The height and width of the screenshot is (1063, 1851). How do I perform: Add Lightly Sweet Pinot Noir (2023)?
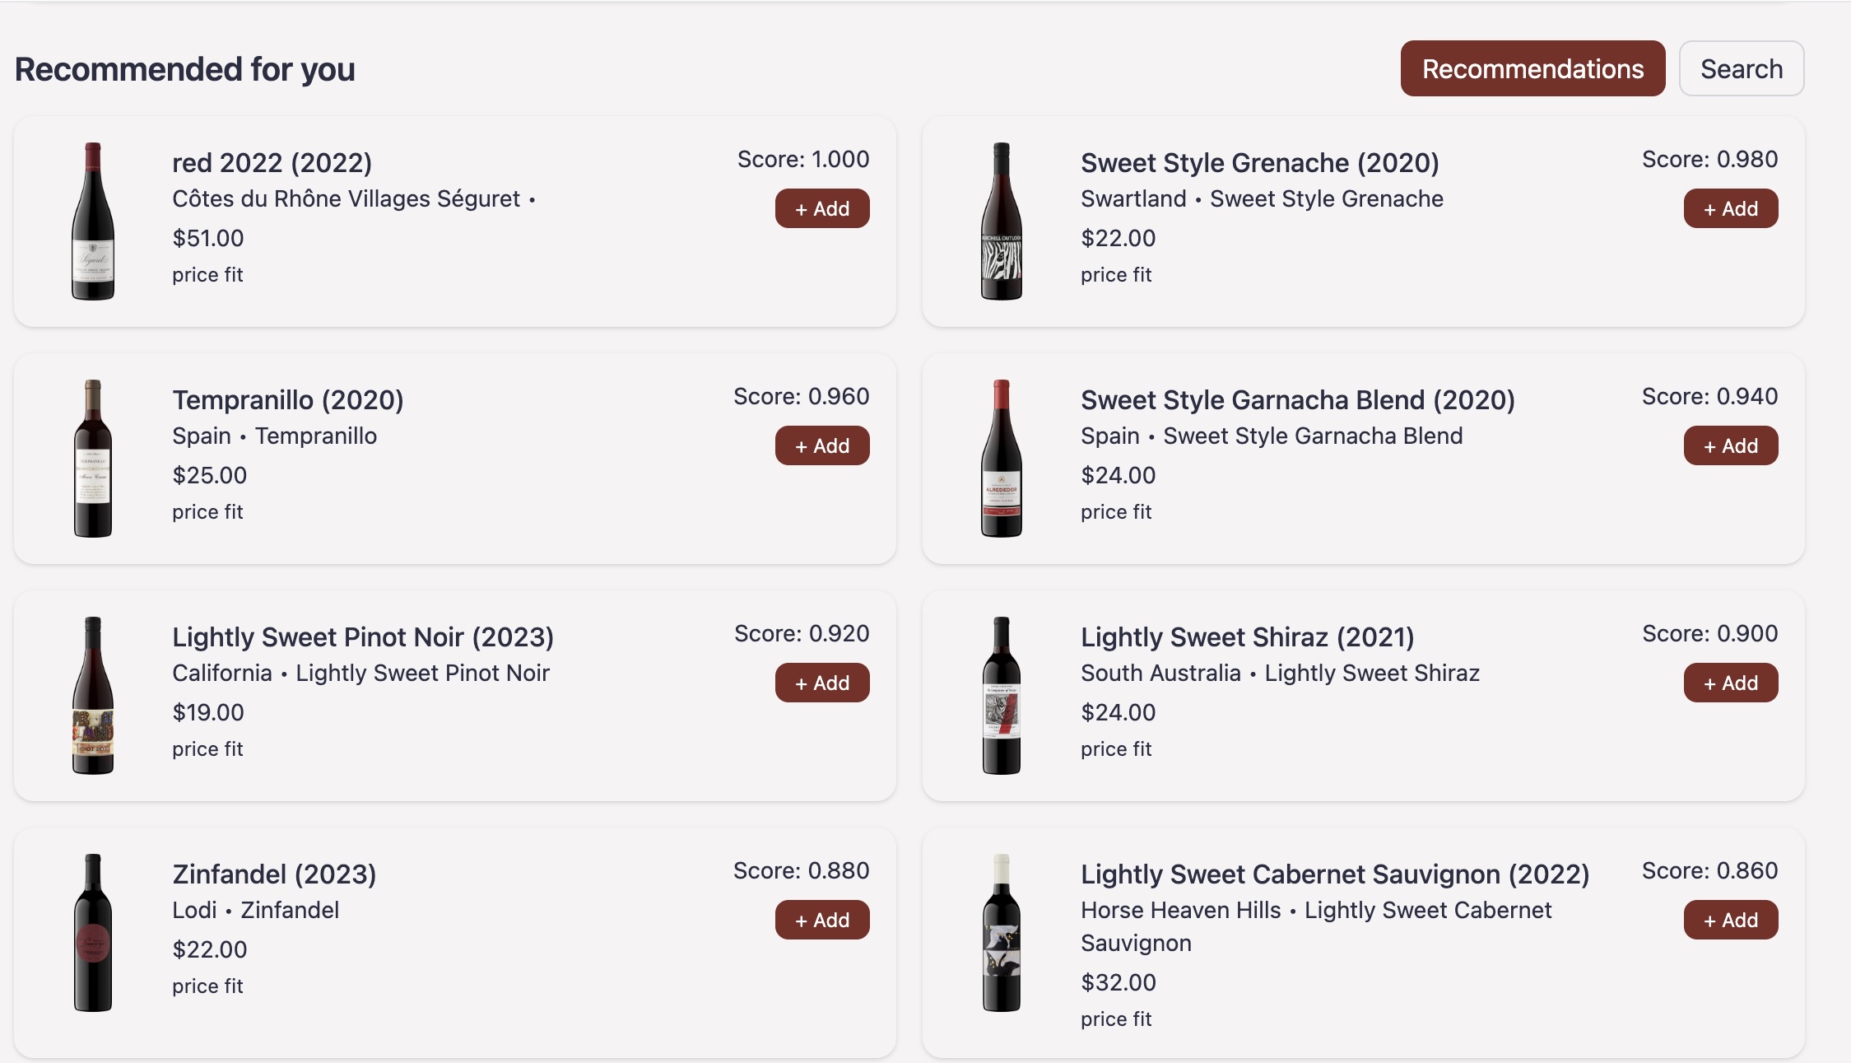822,683
